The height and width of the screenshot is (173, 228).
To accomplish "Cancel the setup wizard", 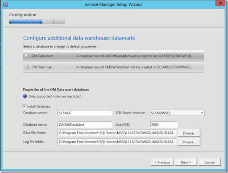I will click(210, 162).
